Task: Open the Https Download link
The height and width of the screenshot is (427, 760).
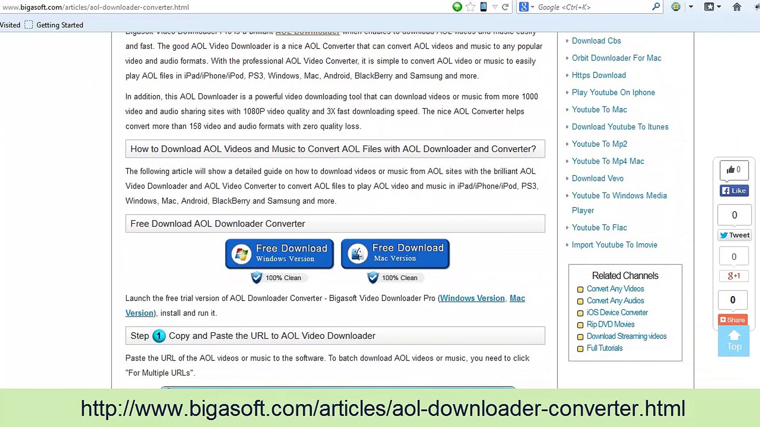Action: 598,75
